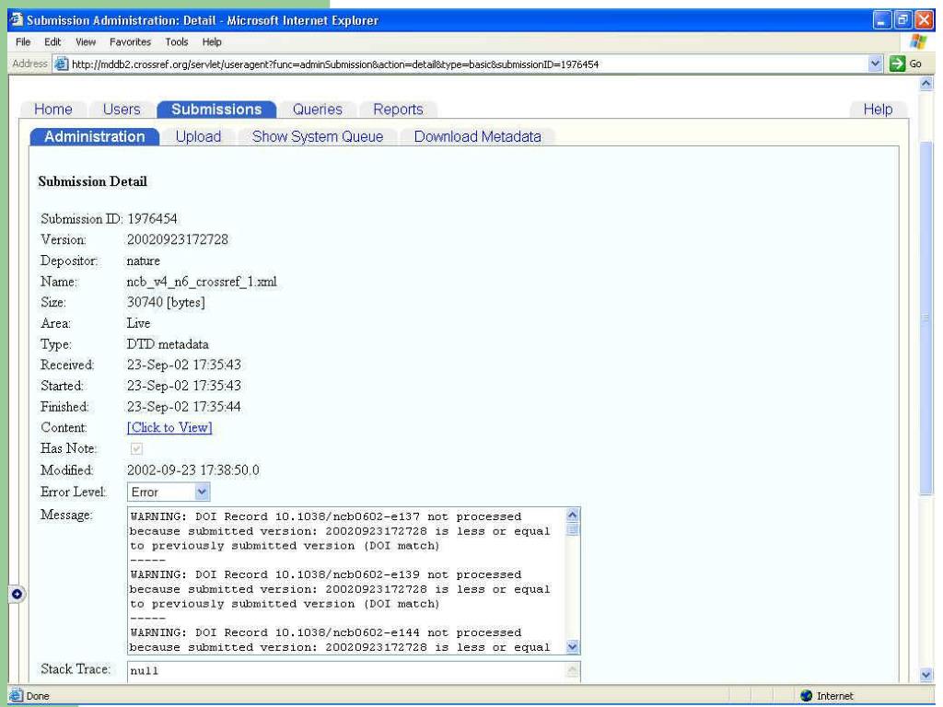
Task: Open the Show System Queue sub-tab
Action: point(318,137)
